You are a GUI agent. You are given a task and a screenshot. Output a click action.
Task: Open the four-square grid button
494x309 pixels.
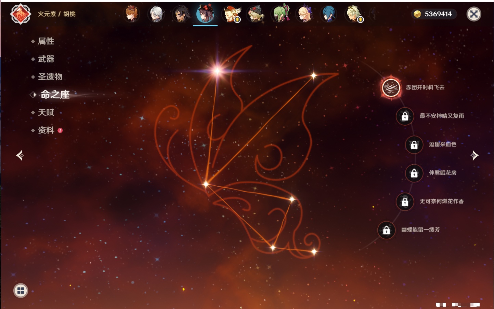(21, 291)
